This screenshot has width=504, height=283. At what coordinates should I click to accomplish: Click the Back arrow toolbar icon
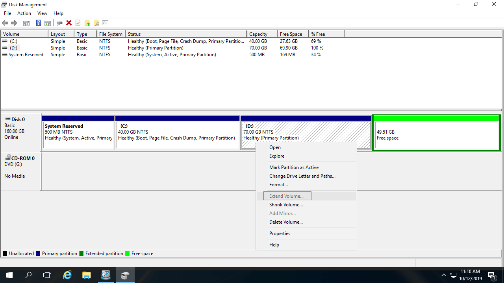tap(5, 23)
